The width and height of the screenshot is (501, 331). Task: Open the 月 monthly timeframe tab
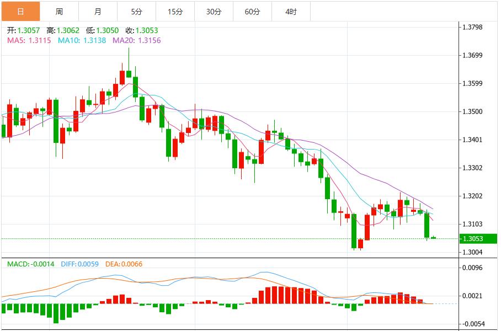pyautogui.click(x=98, y=12)
